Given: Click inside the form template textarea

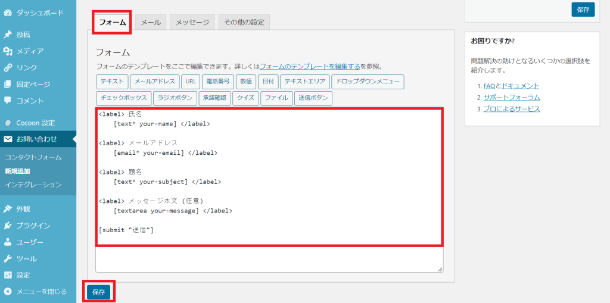Looking at the screenshot, I should [x=268, y=179].
